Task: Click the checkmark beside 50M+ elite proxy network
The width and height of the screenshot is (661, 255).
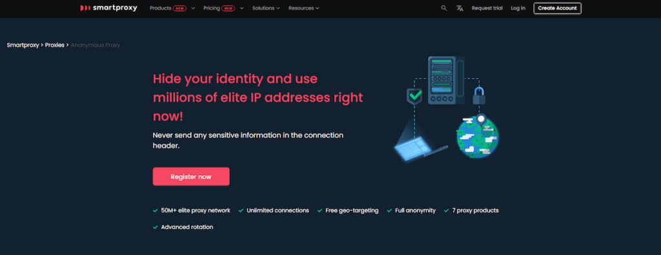Action: coord(155,211)
